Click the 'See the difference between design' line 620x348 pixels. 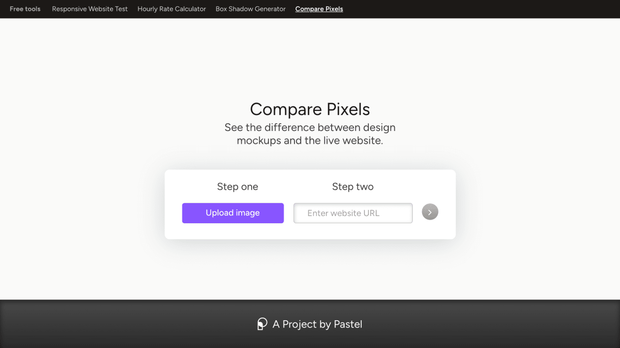click(x=310, y=127)
